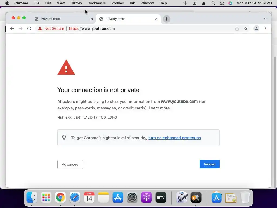Open the share page icon
The height and width of the screenshot is (208, 277).
pyautogui.click(x=237, y=28)
